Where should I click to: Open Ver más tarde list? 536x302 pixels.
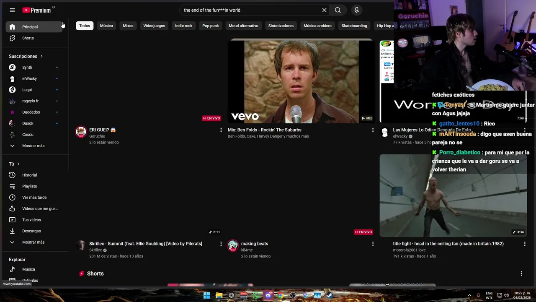(x=34, y=198)
